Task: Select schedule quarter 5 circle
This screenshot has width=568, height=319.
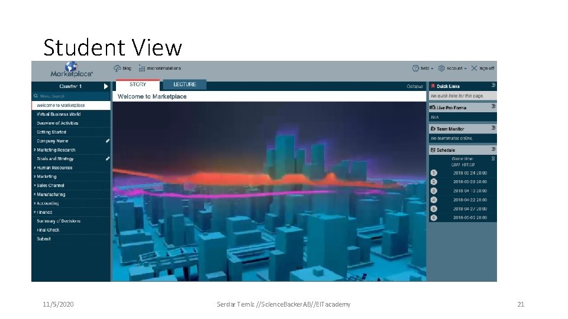Action: click(434, 209)
